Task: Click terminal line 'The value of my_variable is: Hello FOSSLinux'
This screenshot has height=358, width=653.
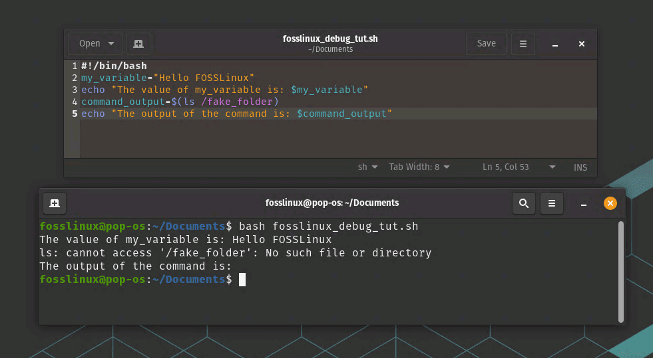Action: 185,240
